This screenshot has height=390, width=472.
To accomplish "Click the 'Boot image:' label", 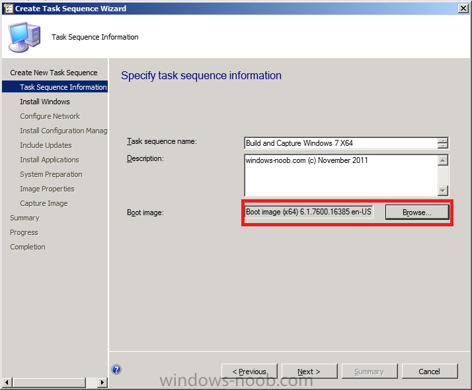I will click(145, 212).
